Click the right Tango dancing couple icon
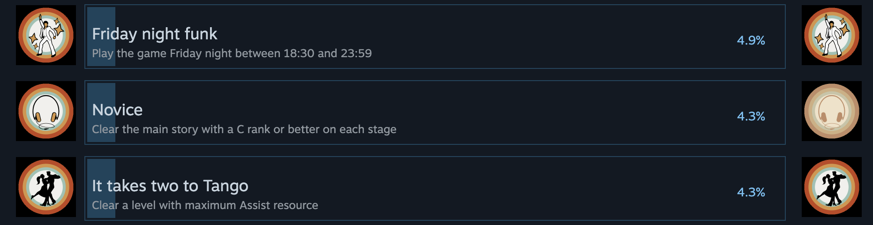 [831, 187]
